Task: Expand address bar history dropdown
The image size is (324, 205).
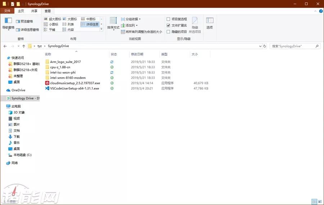Action: [x=260, y=46]
